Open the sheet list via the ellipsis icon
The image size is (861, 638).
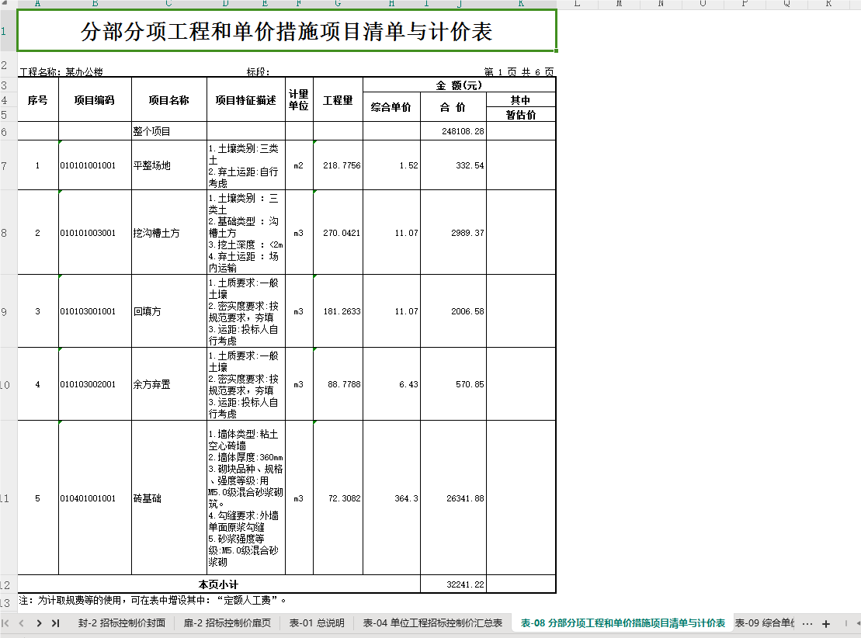tap(807, 624)
